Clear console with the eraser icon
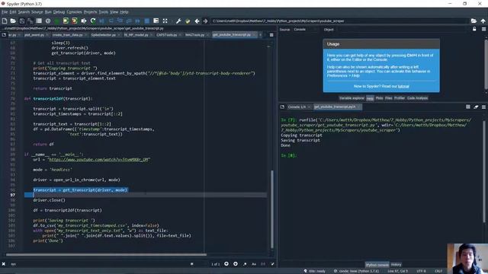 pyautogui.click(x=476, y=107)
